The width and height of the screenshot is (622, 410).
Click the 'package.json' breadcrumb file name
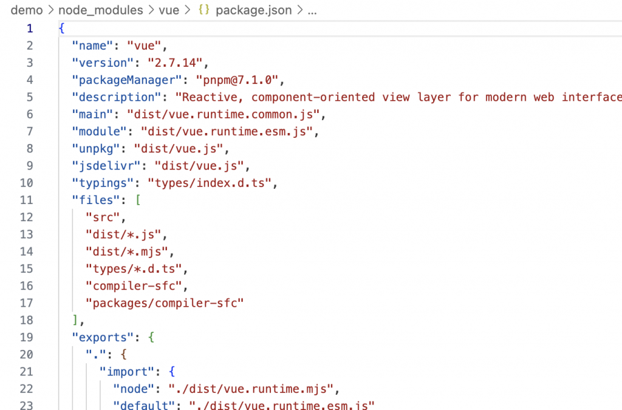pos(253,10)
